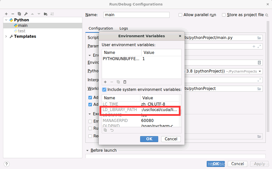Image resolution: width=272 pixels, height=169 pixels.
Task: Move configuration down arrow in left toolbar
Action: pos(39,14)
